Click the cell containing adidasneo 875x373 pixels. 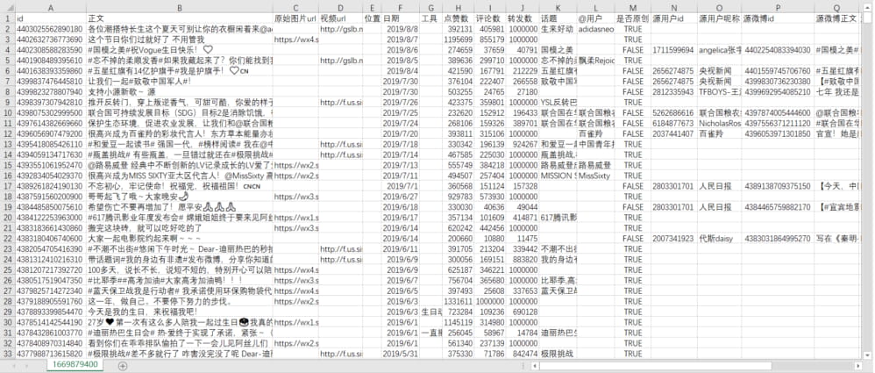tap(595, 28)
